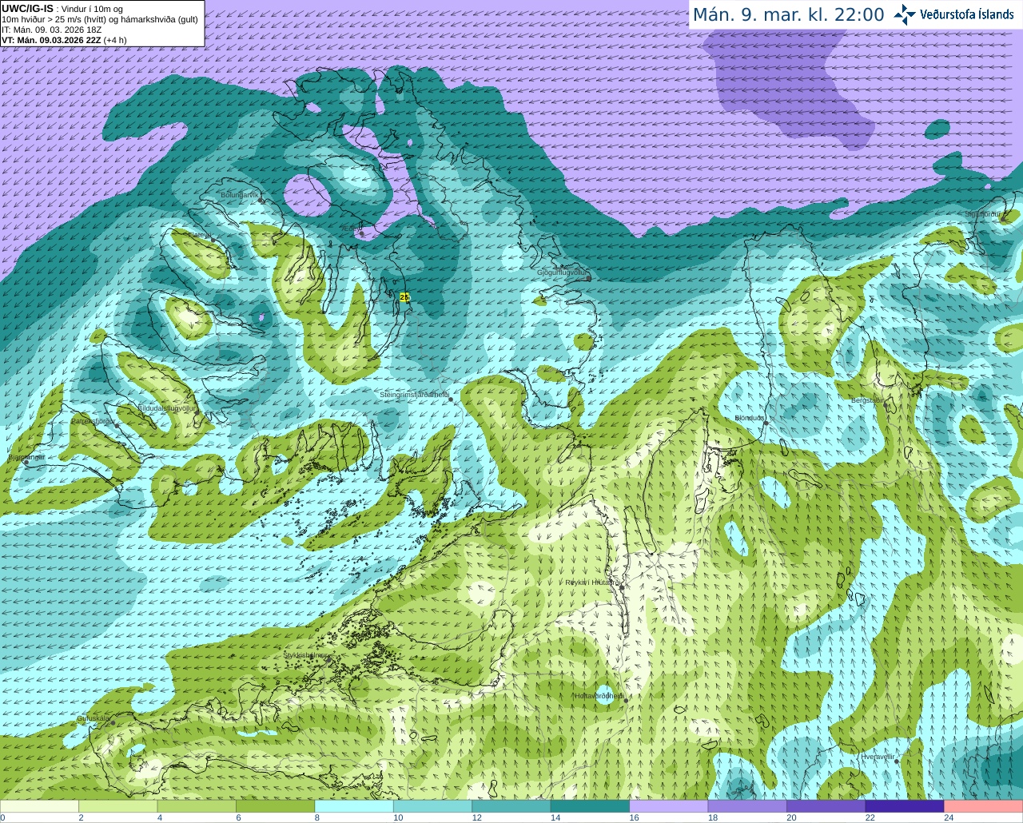Select the Bolungarvík station dot
Screen dimensions: 1023x823
(261, 201)
